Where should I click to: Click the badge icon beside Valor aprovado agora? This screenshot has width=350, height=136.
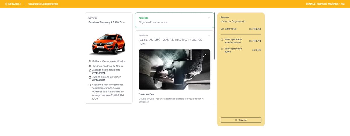222,49
